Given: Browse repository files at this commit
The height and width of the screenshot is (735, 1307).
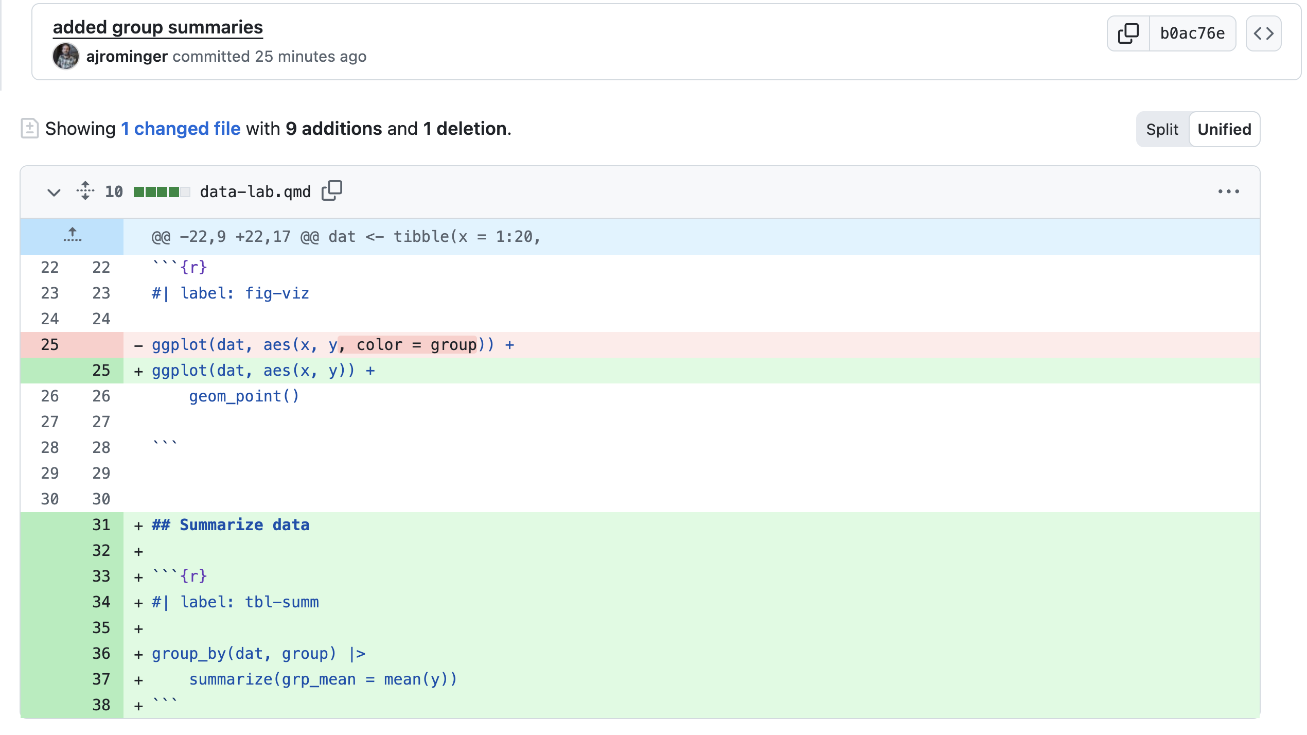Looking at the screenshot, I should (1263, 33).
